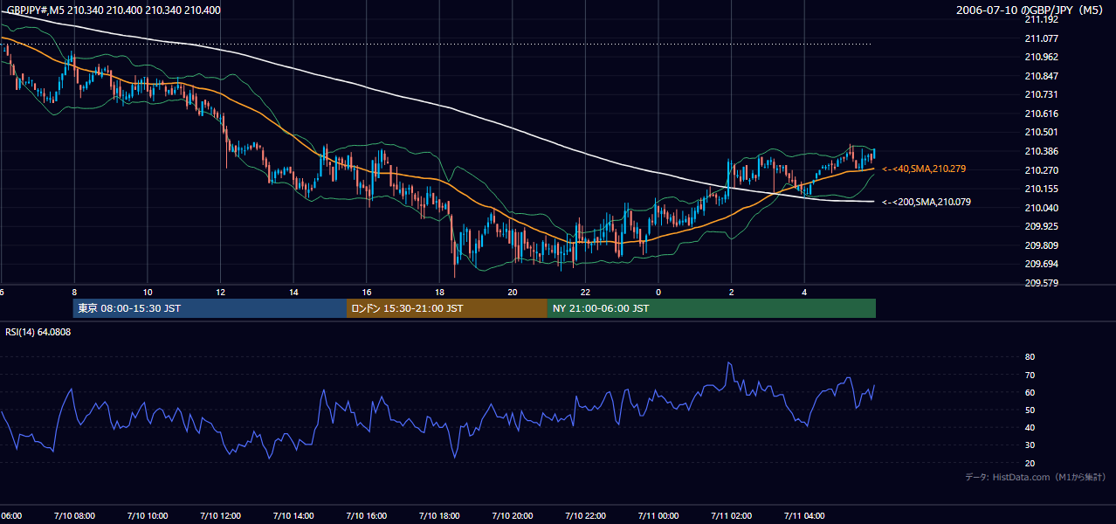Click the RSI 70 level label
Image resolution: width=1116 pixels, height=524 pixels.
coord(1030,375)
